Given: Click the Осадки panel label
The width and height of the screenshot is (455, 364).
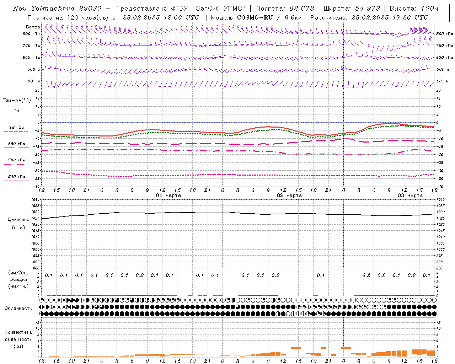Looking at the screenshot, I should coord(18,279).
